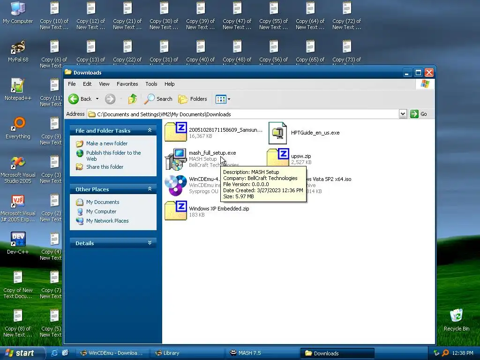The height and width of the screenshot is (360, 480).
Task: Collapse the File and Folder Tasks panel
Action: (x=150, y=130)
